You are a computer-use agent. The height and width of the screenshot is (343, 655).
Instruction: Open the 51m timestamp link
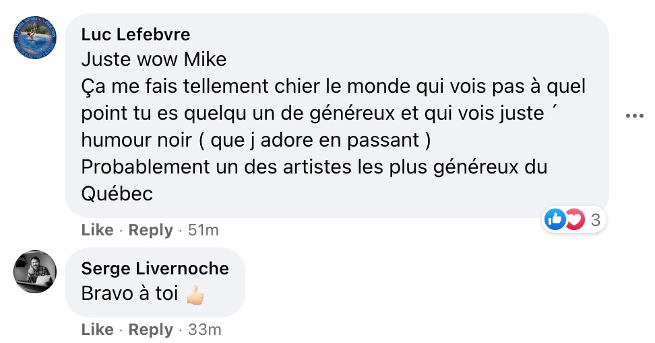point(204,230)
